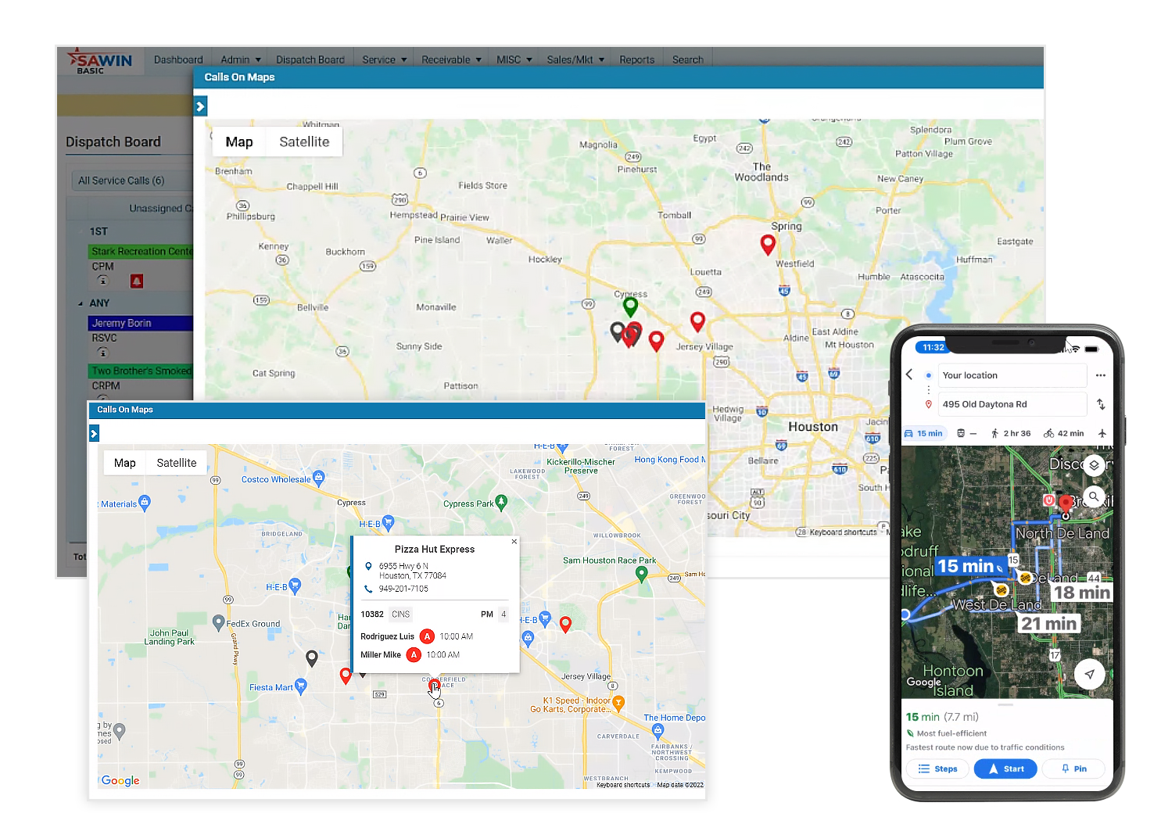Tap the recenter location arrow button on phone
The image size is (1161, 824).
pos(1089,674)
